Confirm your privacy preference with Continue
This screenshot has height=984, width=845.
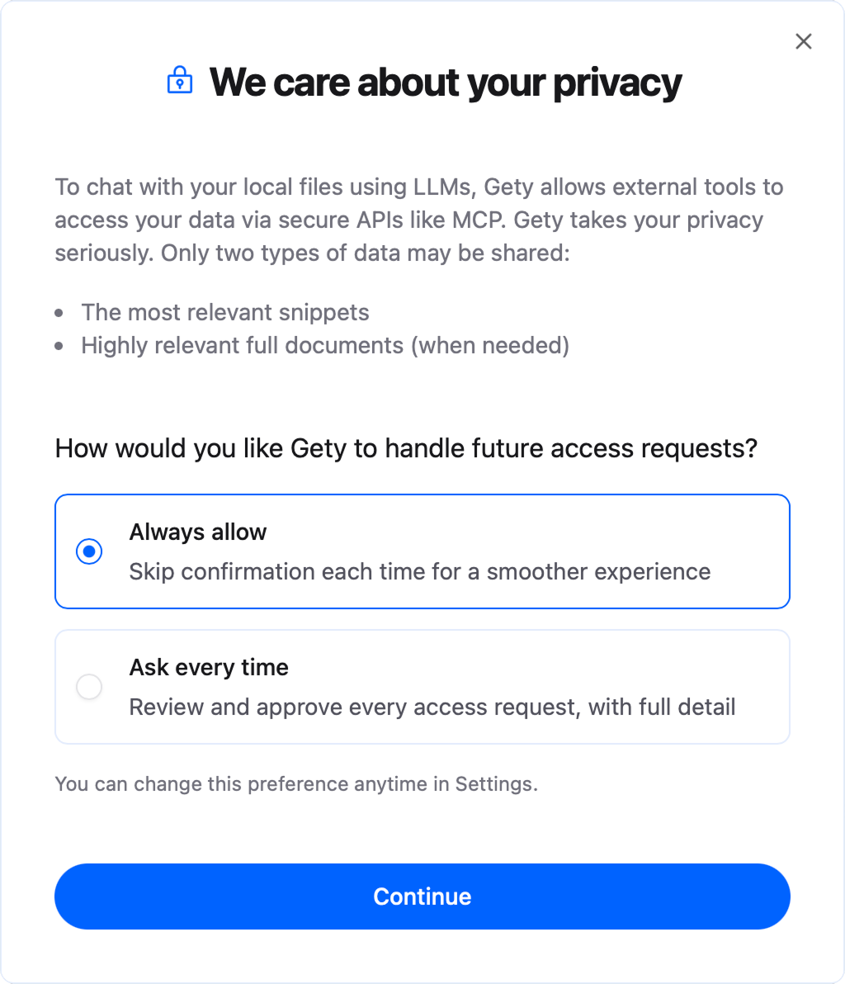coord(422,896)
